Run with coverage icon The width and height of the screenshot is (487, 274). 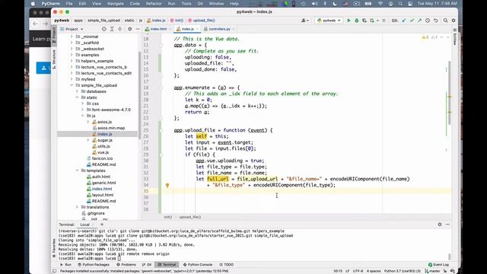364,21
